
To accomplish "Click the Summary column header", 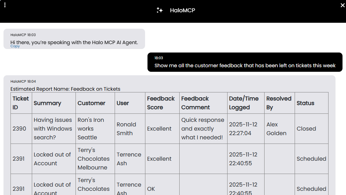I will [x=48, y=103].
